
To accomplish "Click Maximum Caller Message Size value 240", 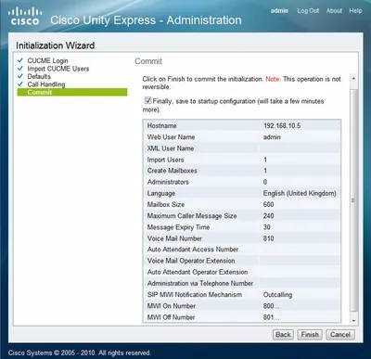I will pyautogui.click(x=268, y=216).
